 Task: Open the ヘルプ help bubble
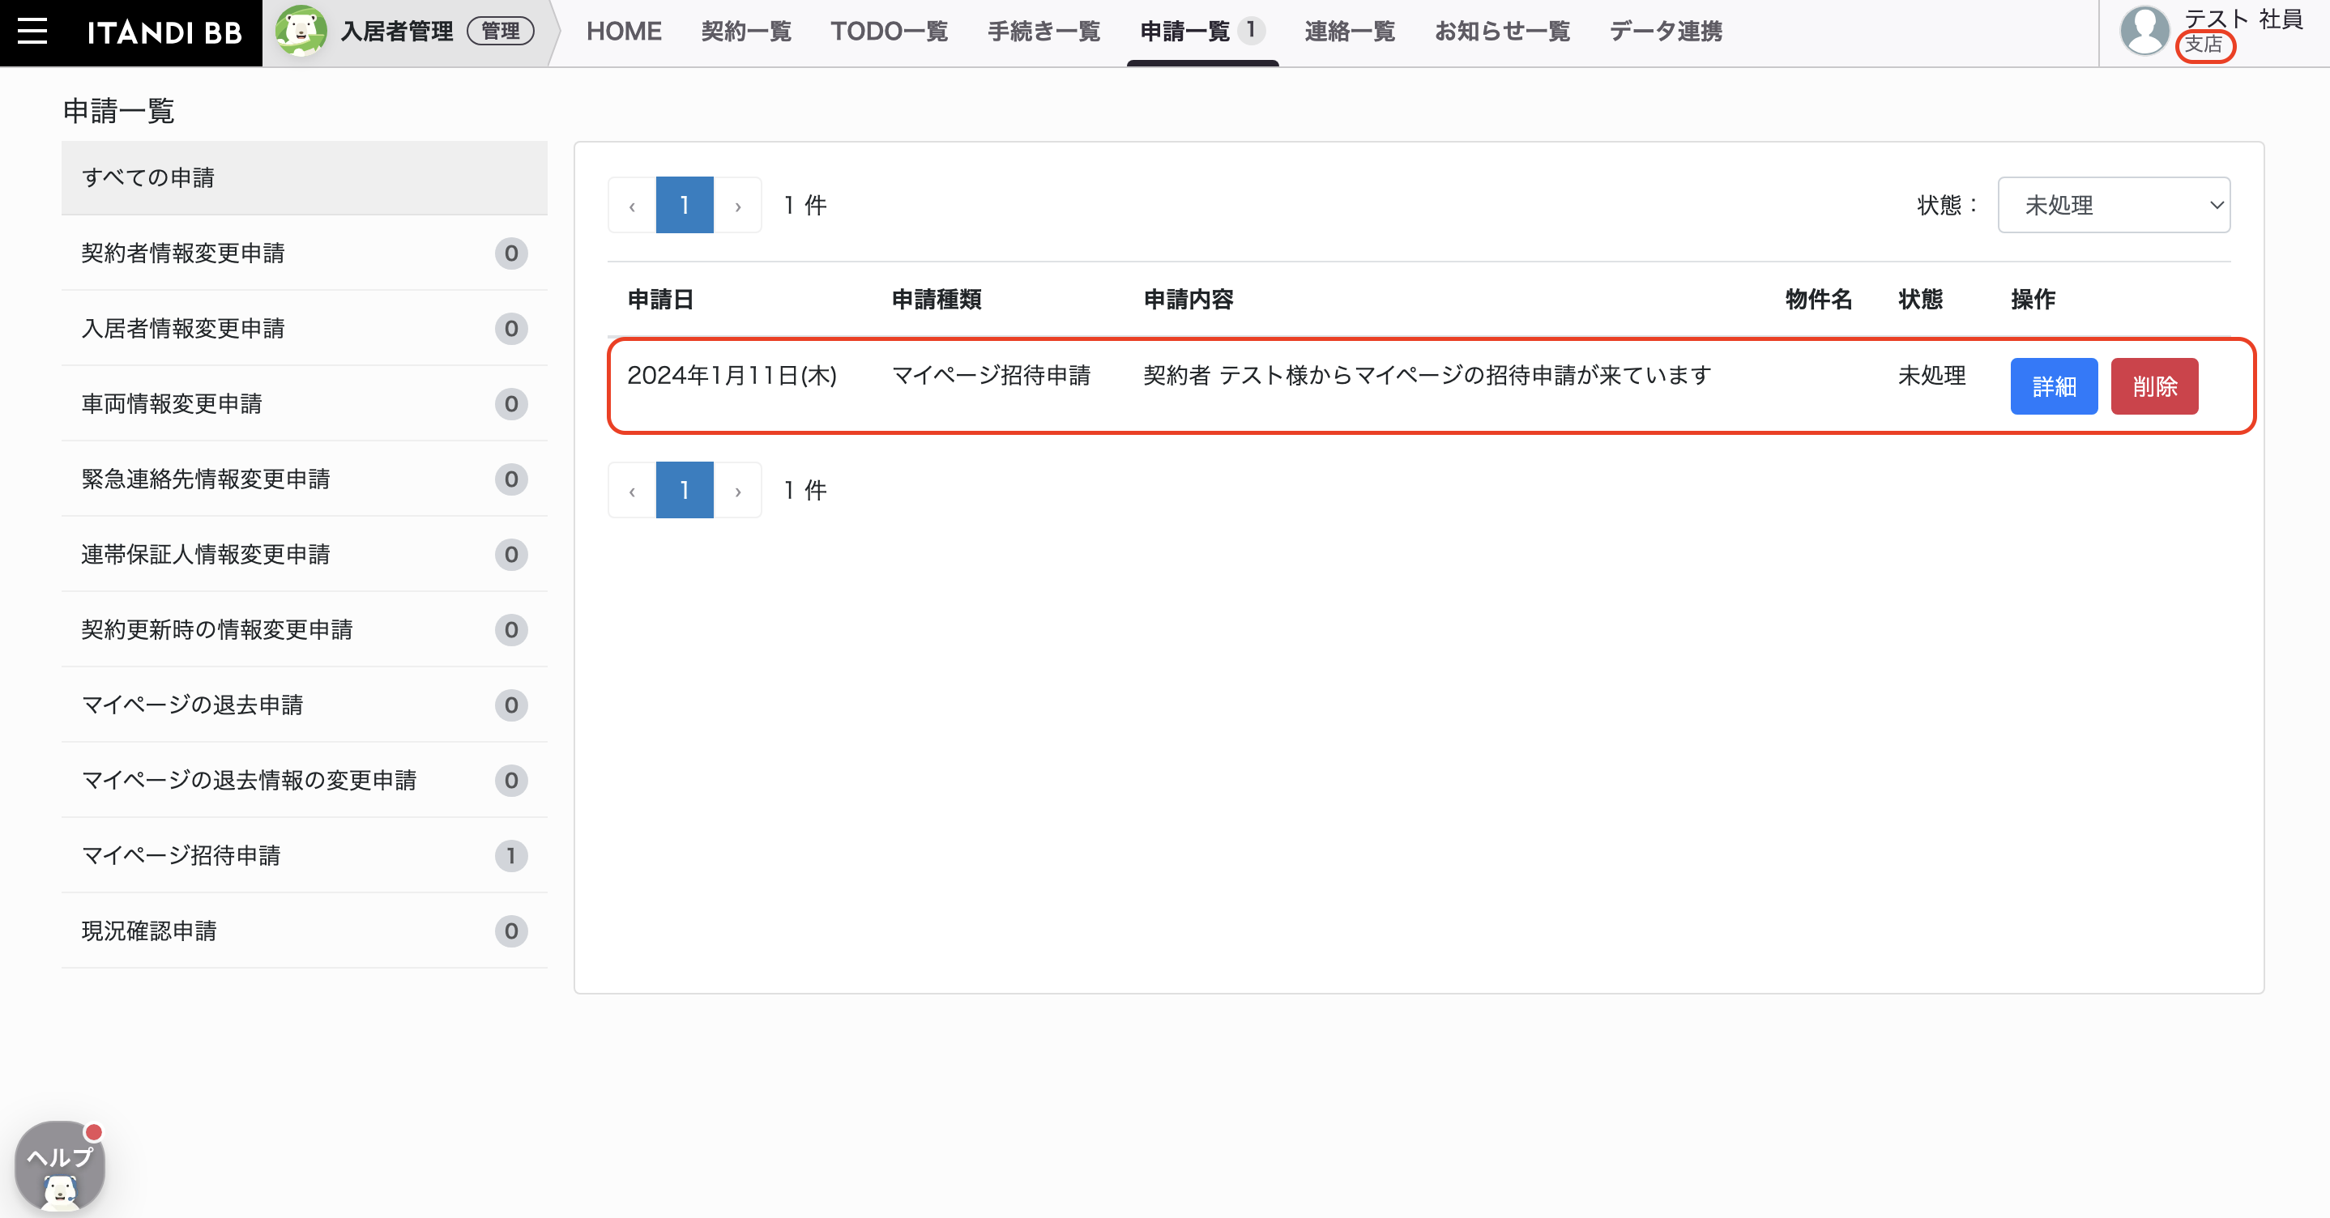click(x=60, y=1166)
